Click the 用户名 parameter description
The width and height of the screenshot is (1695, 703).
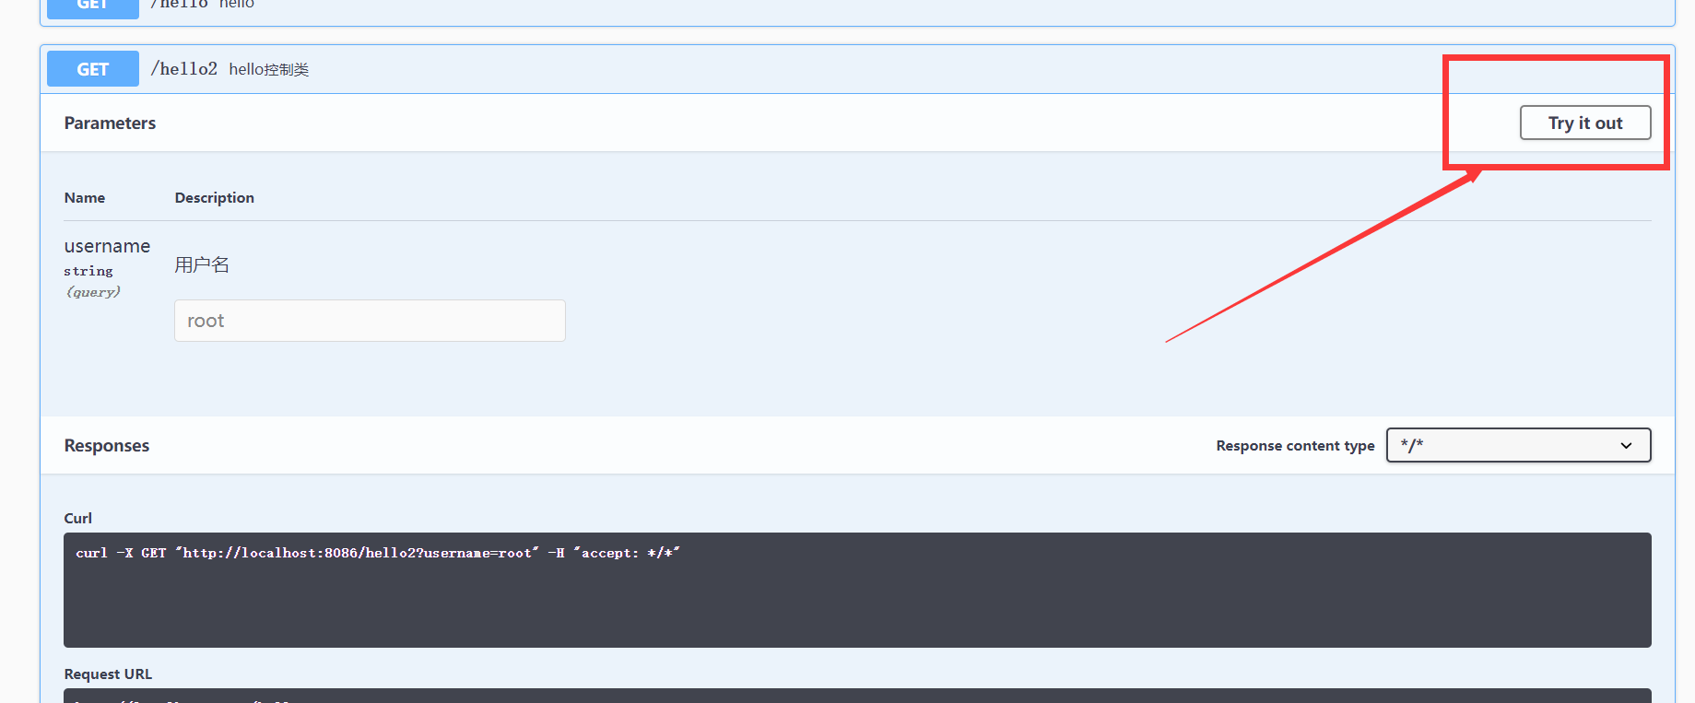[x=202, y=265]
